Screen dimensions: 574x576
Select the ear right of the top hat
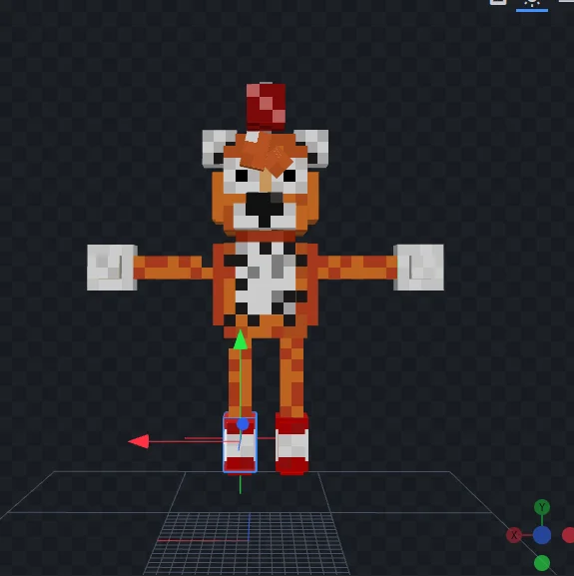point(312,149)
